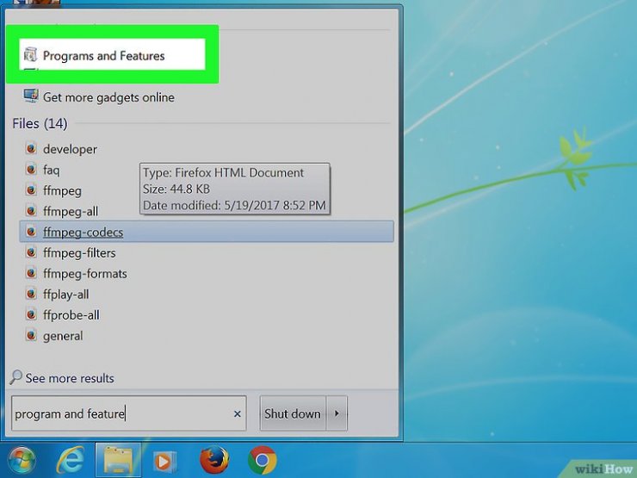
Task: Click the faq file icon
Action: (x=31, y=169)
